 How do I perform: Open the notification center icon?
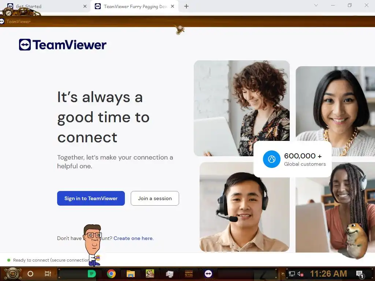pyautogui.click(x=360, y=274)
